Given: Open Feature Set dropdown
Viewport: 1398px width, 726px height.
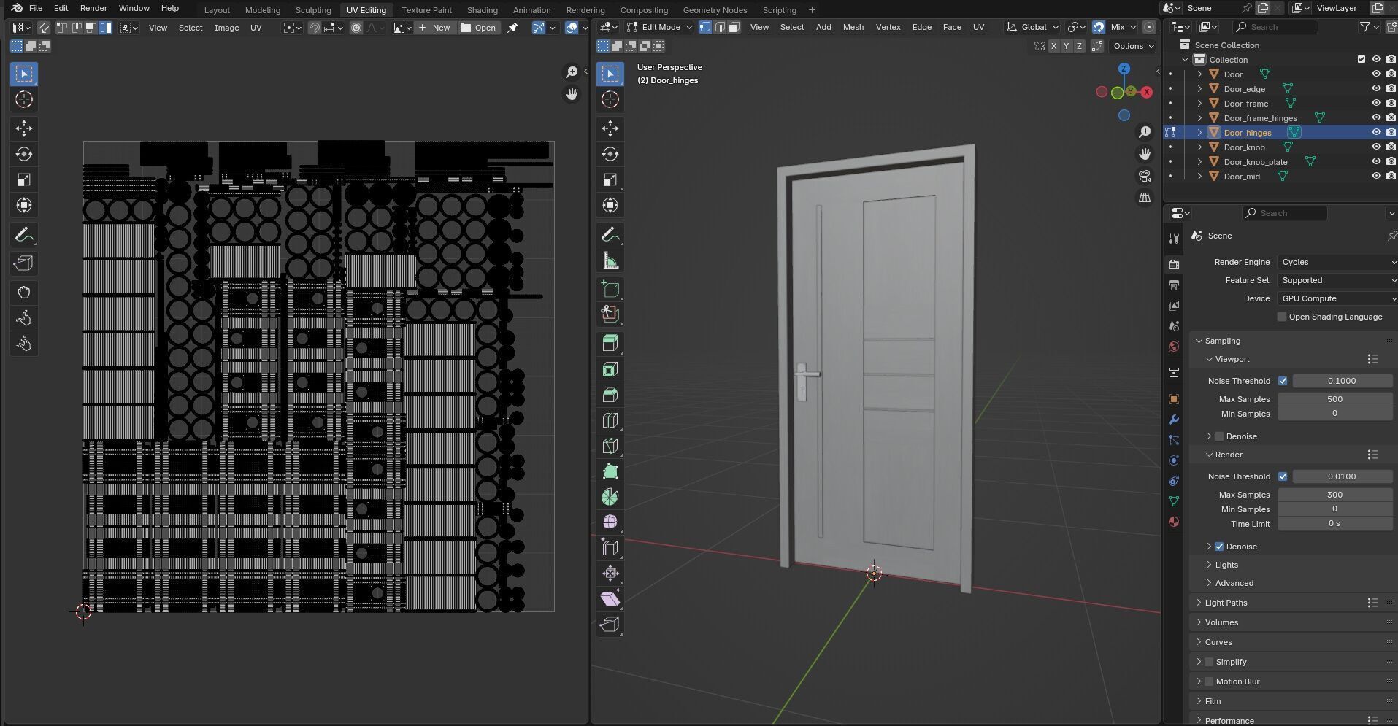Looking at the screenshot, I should [x=1337, y=280].
